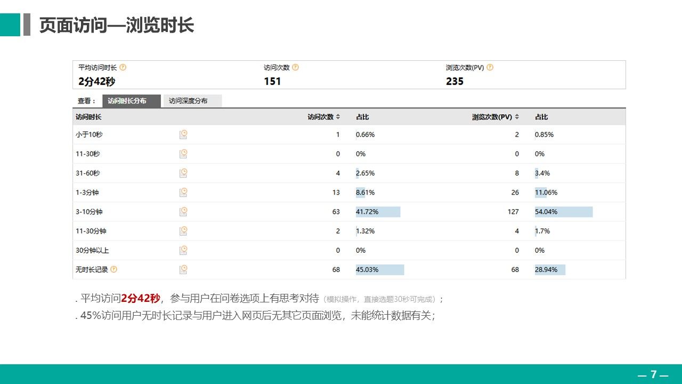Click visit count 63 in 3-10分钟 row
The height and width of the screenshot is (384, 682).
(x=336, y=212)
